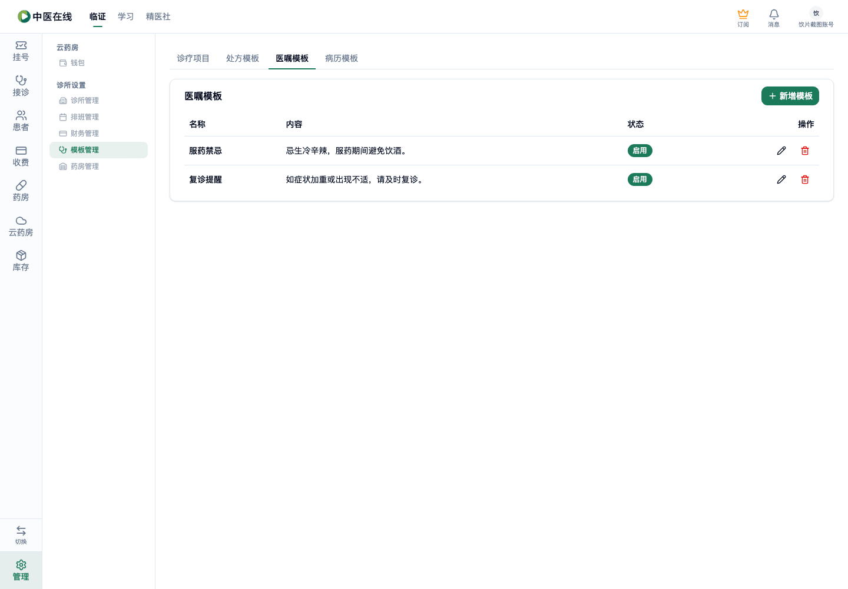Screen dimensions: 848x589
Task: Click the 名称 column header
Action: click(197, 124)
